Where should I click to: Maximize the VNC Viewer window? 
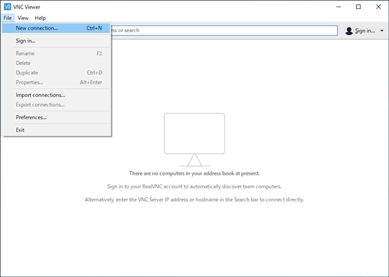click(x=359, y=6)
